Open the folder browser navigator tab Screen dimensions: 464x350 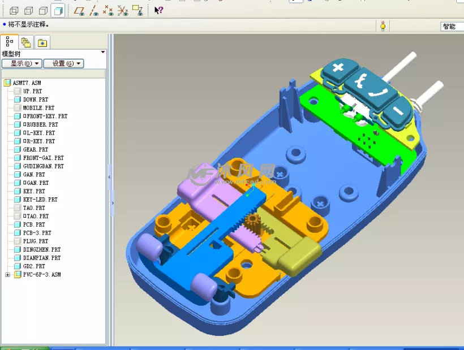tap(26, 42)
